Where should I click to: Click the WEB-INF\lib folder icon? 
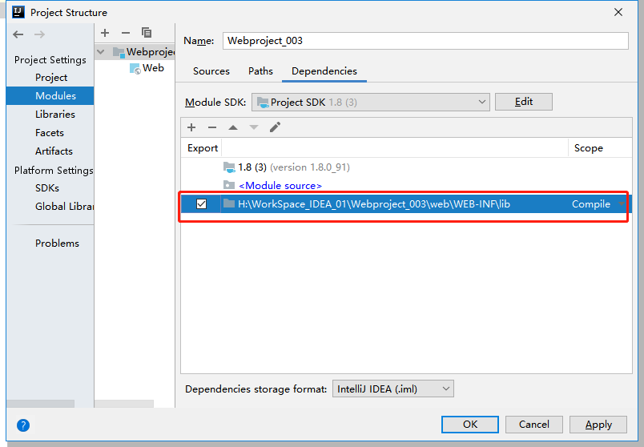pyautogui.click(x=229, y=203)
